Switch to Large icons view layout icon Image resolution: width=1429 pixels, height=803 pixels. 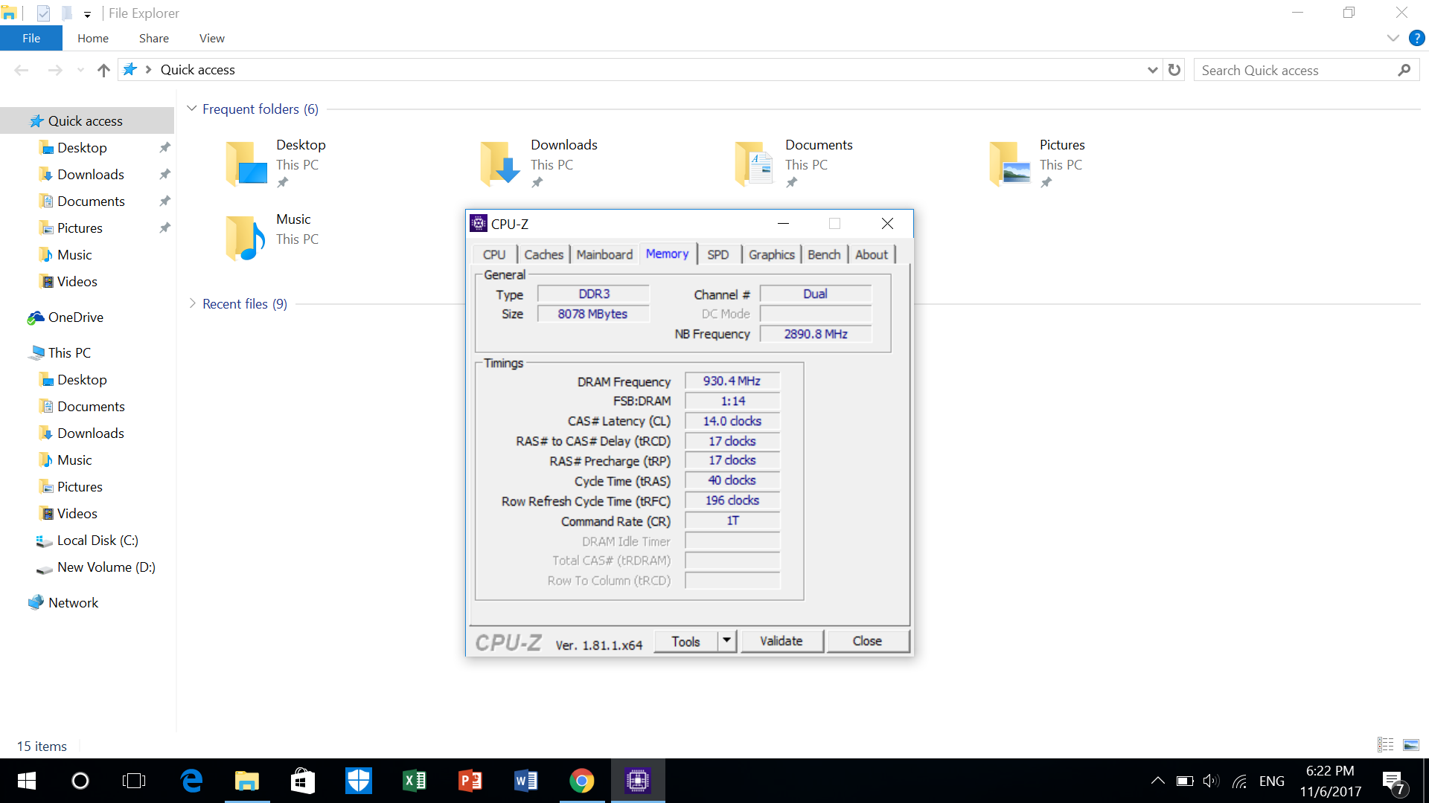tap(1410, 744)
